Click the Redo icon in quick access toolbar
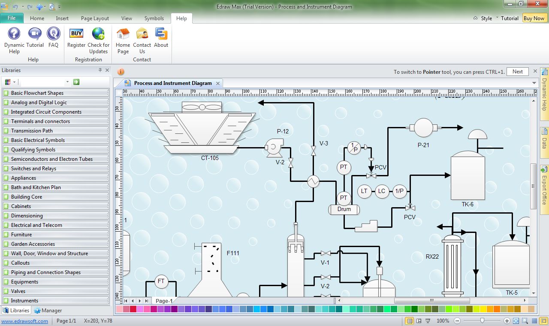Image resolution: width=549 pixels, height=326 pixels. [30, 7]
